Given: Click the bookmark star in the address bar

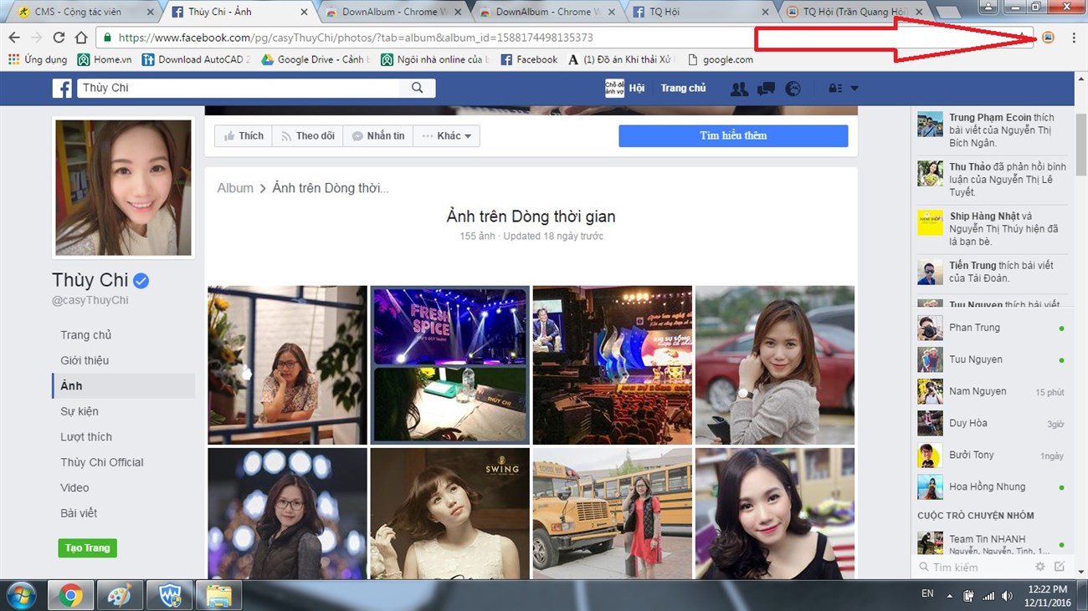Looking at the screenshot, I should [x=1023, y=38].
